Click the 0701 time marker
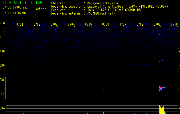The height and width of the screenshot is (114, 180). (x=20, y=25)
